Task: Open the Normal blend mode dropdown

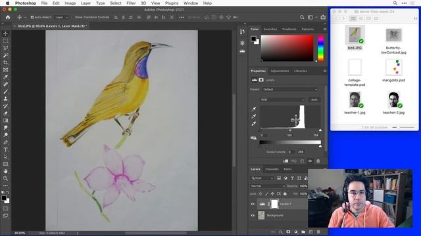Action: click(x=268, y=186)
